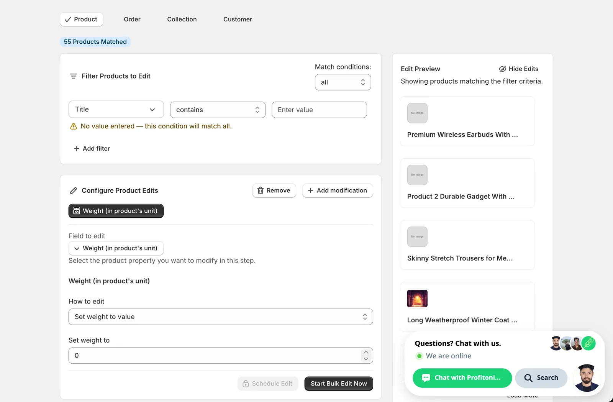This screenshot has width=613, height=402.
Task: Open the Title filter field dropdown
Action: tap(116, 109)
